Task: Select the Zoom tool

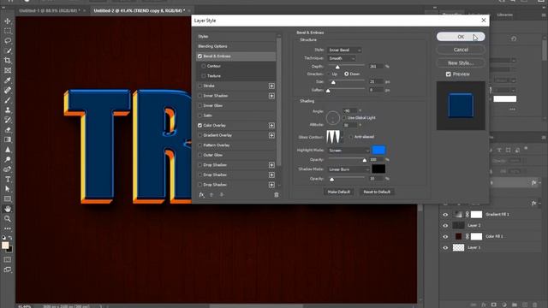Action: click(x=8, y=219)
